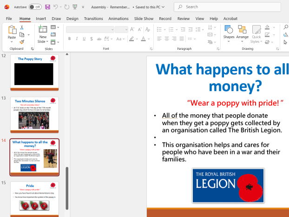Toggle Text Shadow formatting
The image size is (289, 217).
pyautogui.click(x=92, y=39)
